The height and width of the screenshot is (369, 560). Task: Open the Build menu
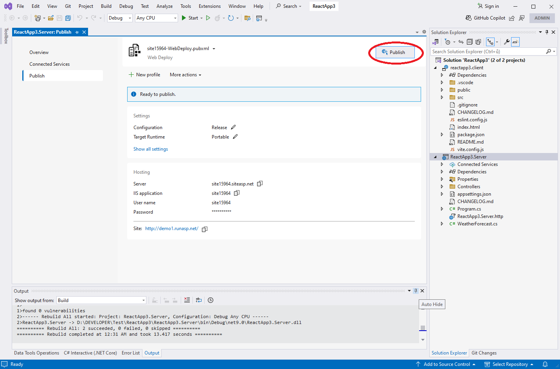[106, 6]
